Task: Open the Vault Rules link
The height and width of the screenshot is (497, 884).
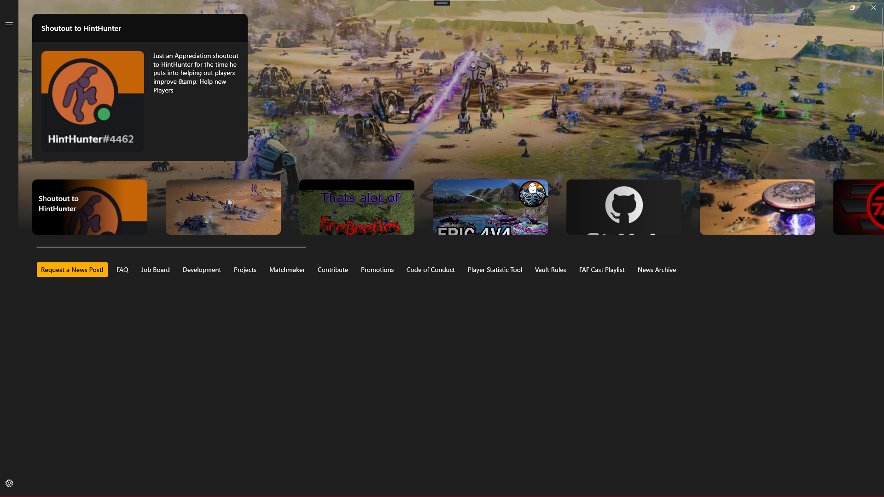Action: [x=551, y=270]
